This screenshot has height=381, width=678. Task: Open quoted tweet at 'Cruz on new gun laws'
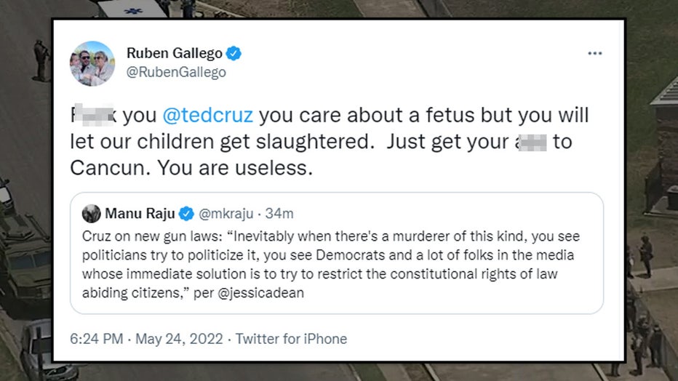tap(145, 237)
